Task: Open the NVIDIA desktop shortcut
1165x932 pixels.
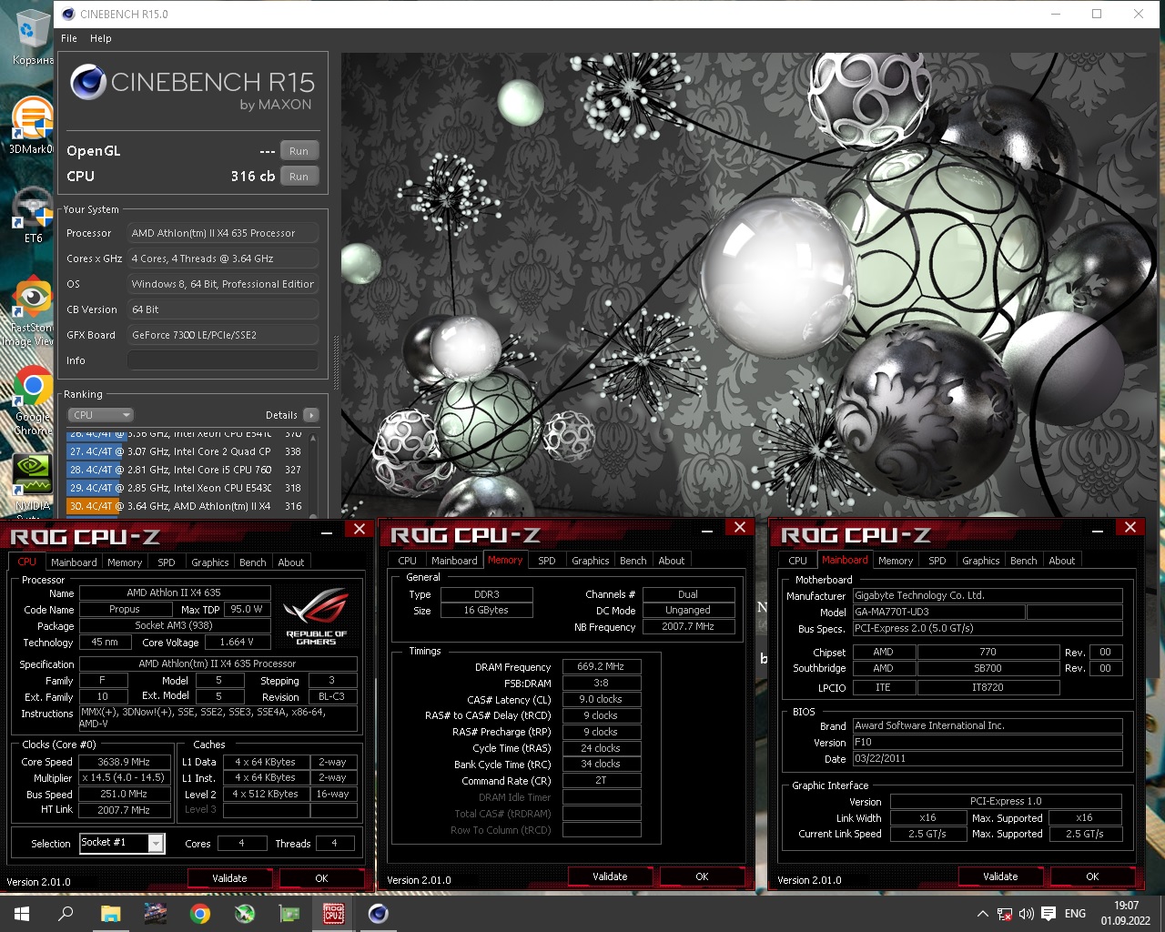Action: (33, 482)
